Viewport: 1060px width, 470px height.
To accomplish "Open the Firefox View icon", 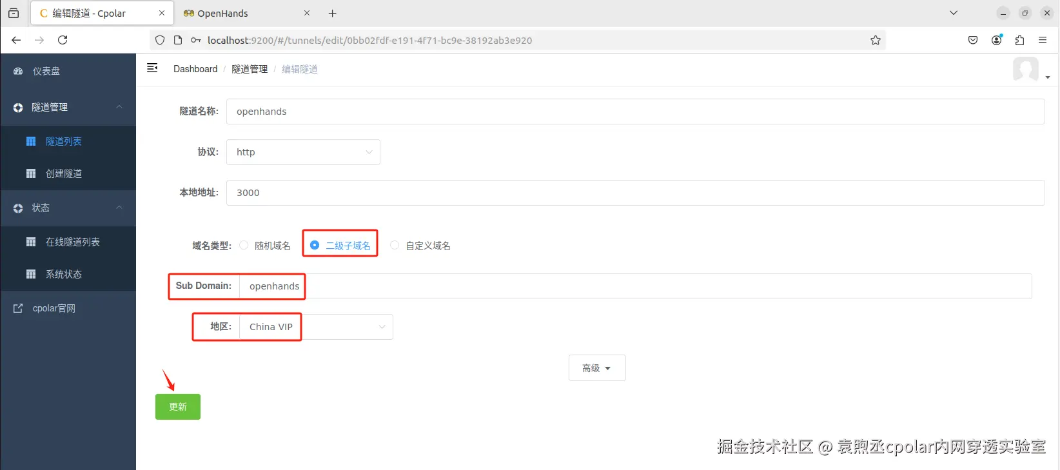I will (x=14, y=13).
